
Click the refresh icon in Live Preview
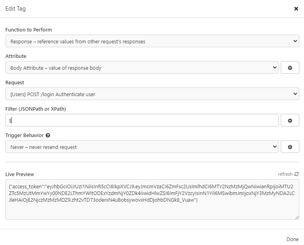[x=297, y=174]
